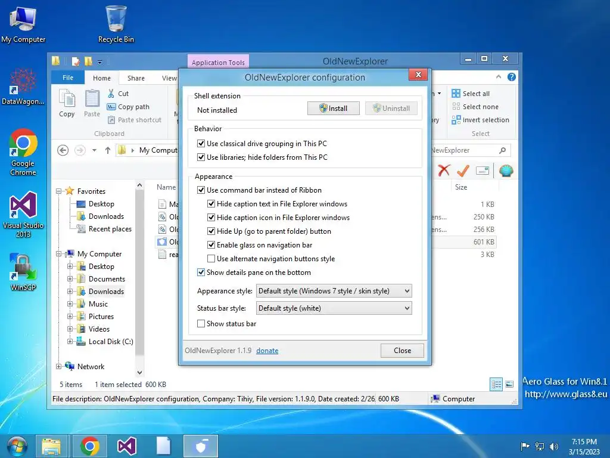This screenshot has width=610, height=458.
Task: Click the Explorer Back arrow button
Action: click(63, 150)
